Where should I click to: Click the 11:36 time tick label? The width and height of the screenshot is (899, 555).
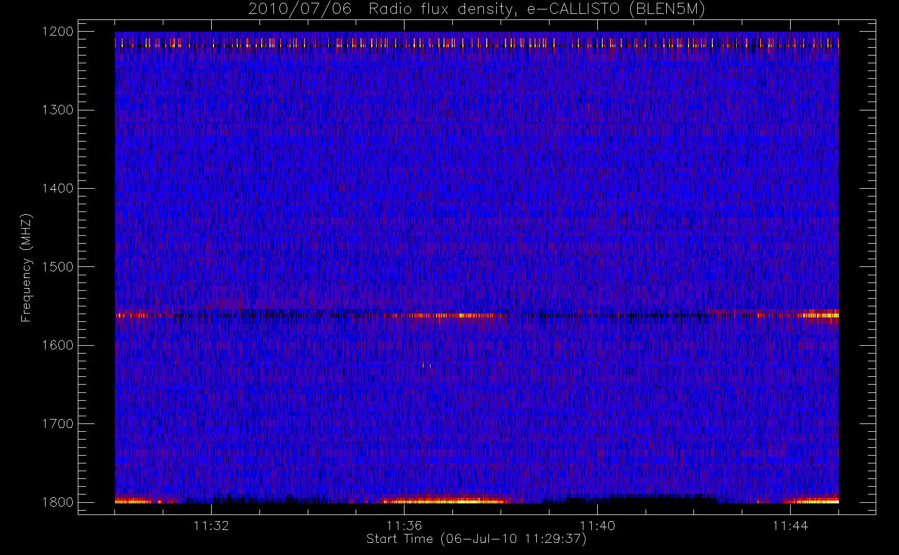404,526
